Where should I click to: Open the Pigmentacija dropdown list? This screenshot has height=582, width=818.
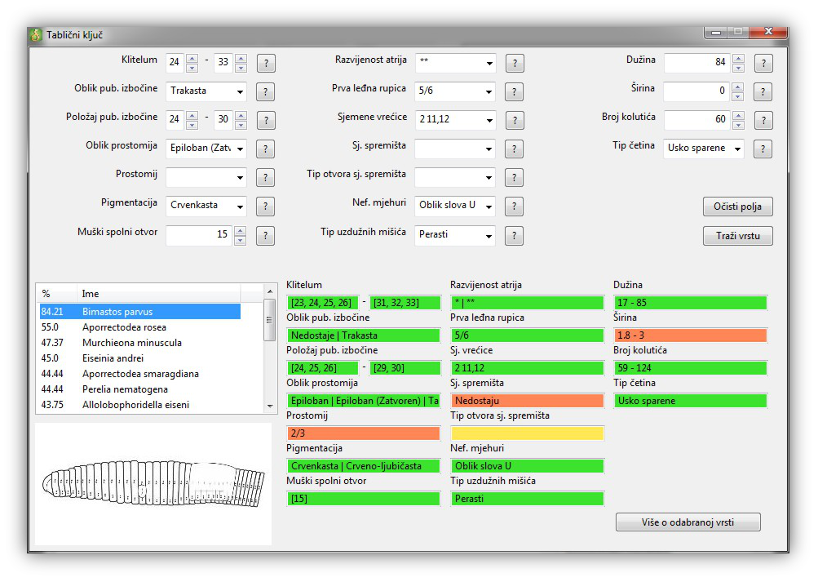240,207
